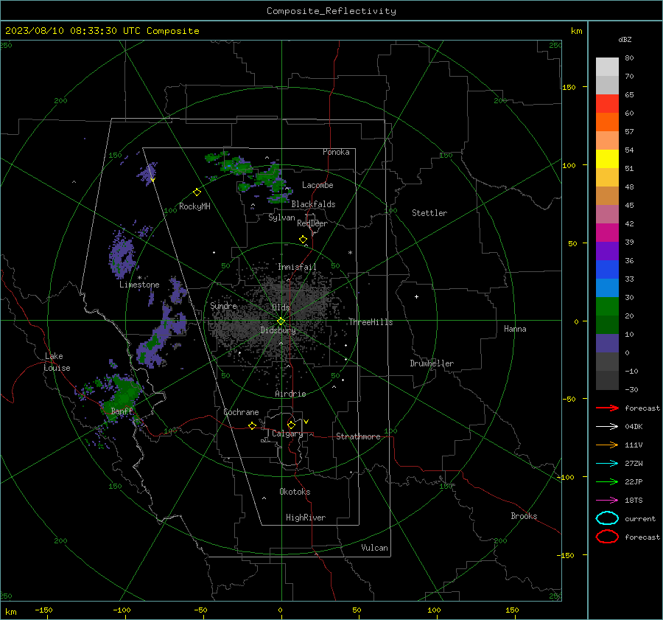Click the 'Hanna' city label
The image size is (663, 620).
click(515, 329)
